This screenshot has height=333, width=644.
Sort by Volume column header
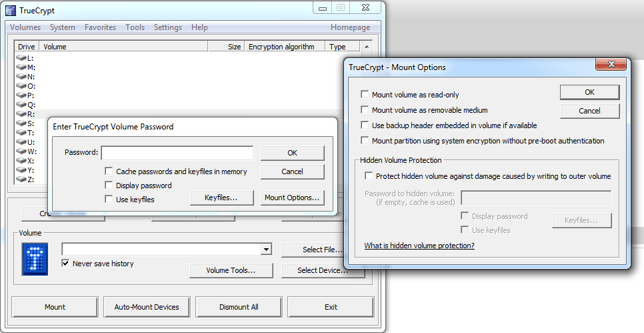click(123, 47)
